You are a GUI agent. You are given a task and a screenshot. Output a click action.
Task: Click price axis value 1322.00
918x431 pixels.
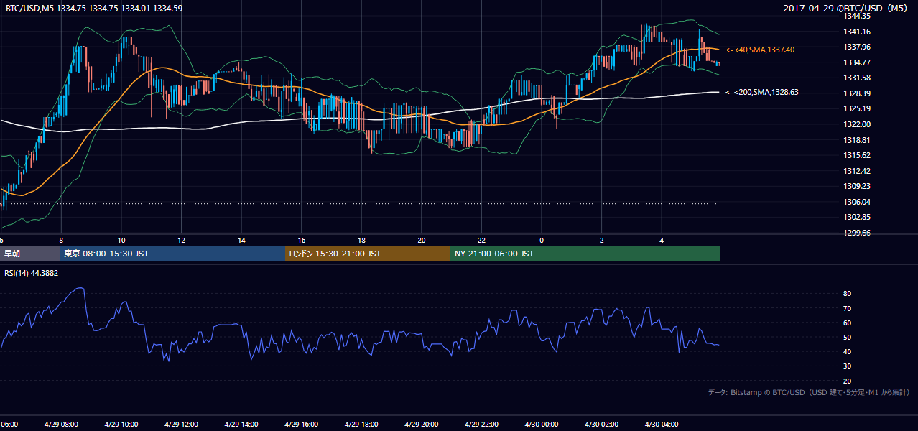(858, 124)
